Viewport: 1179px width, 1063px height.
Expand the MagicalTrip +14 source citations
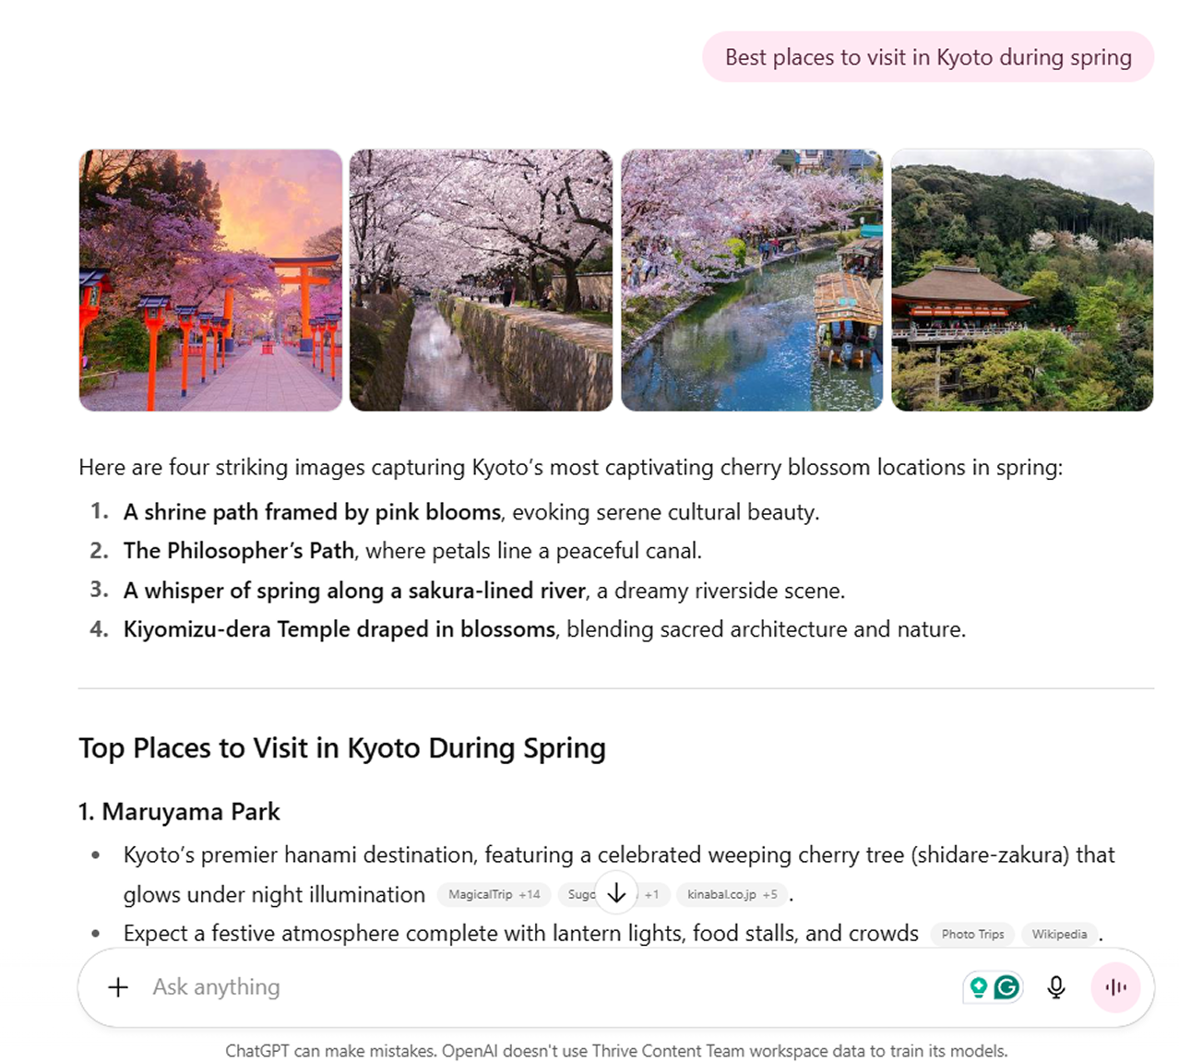493,894
